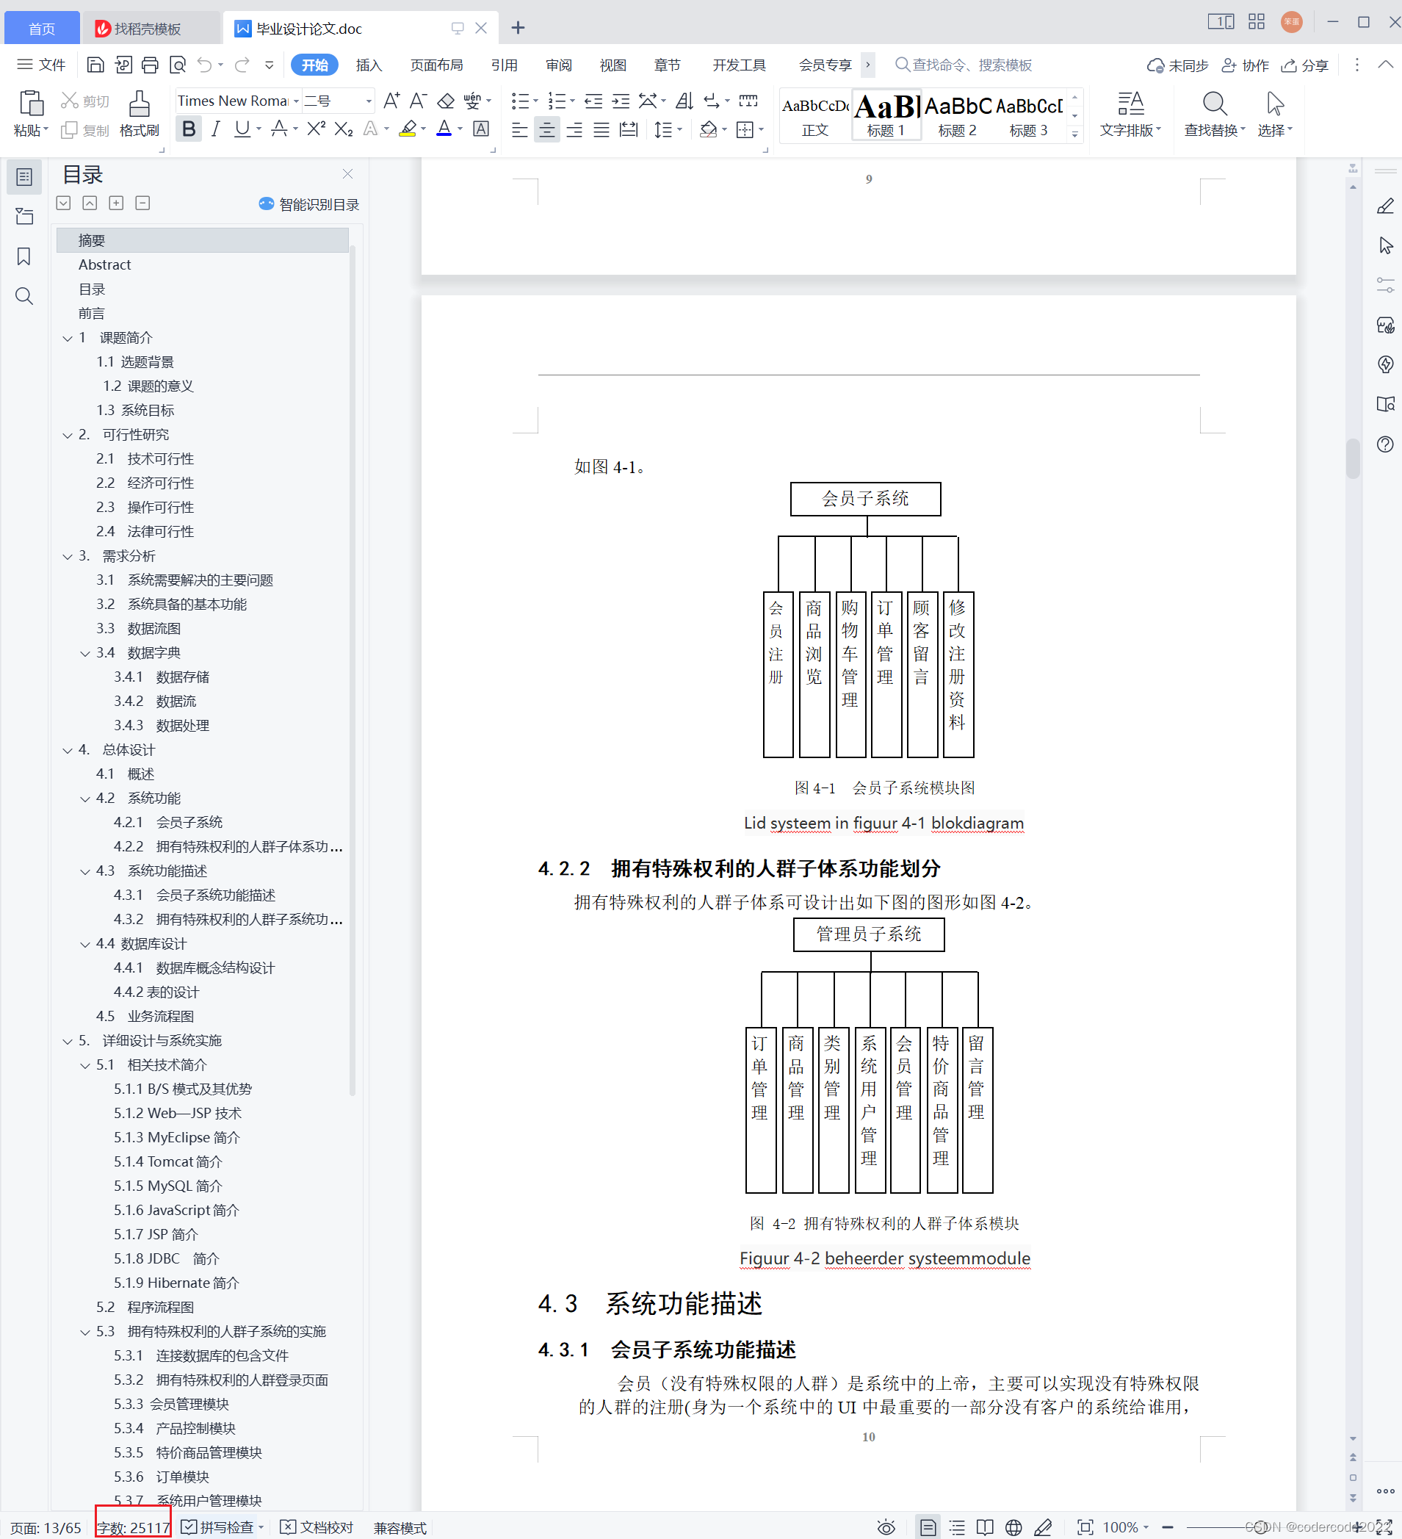The height and width of the screenshot is (1539, 1402).
Task: Switch to the 引用 ribbon tab
Action: tap(505, 65)
